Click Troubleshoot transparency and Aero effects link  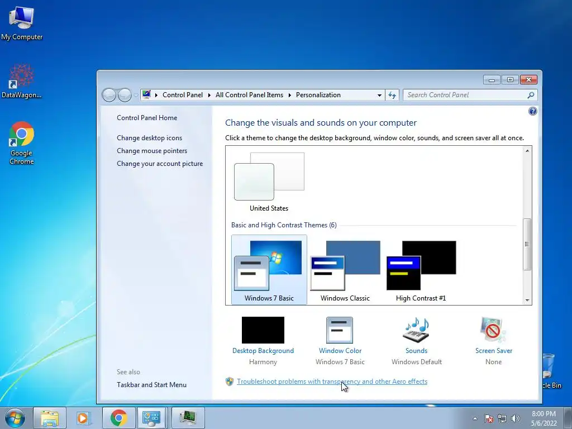pos(332,382)
